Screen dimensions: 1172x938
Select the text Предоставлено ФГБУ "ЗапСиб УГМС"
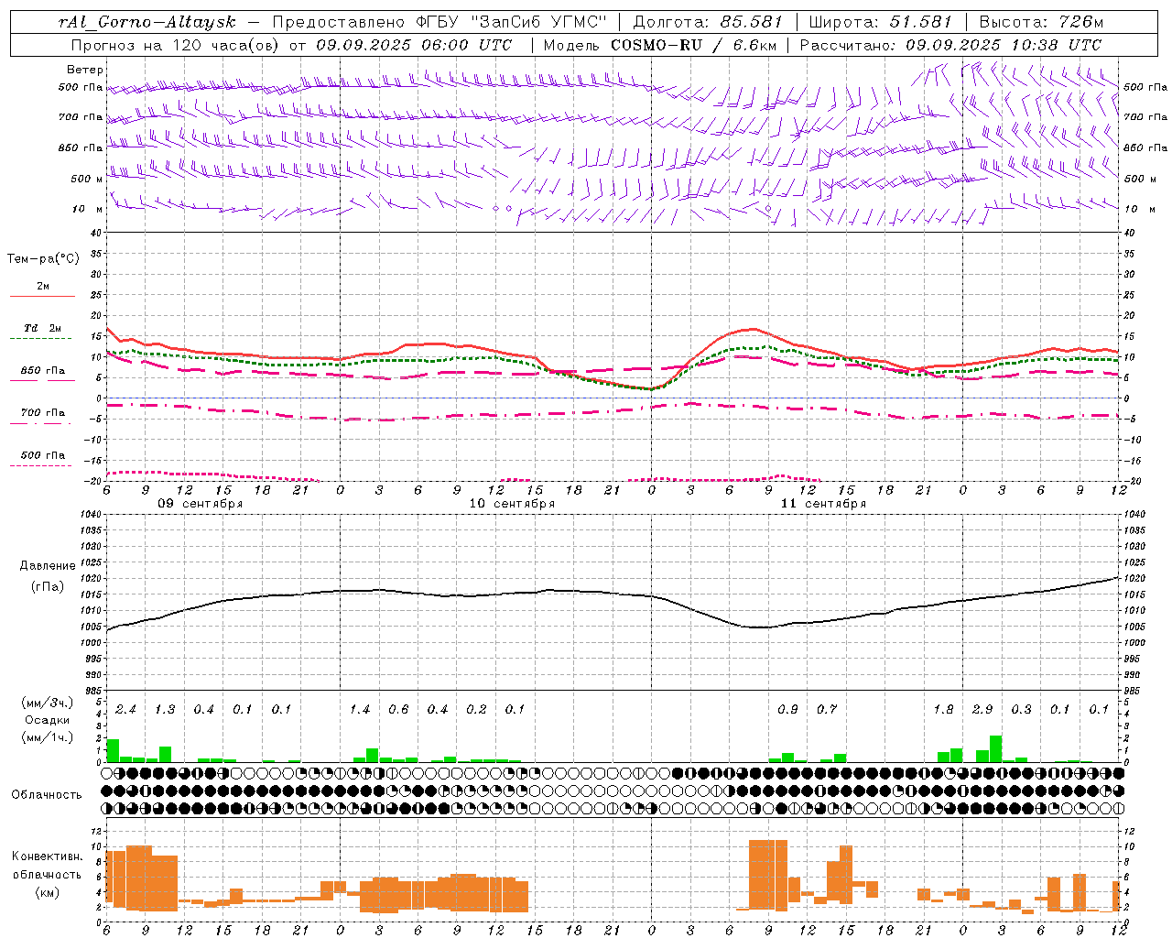coord(440,23)
